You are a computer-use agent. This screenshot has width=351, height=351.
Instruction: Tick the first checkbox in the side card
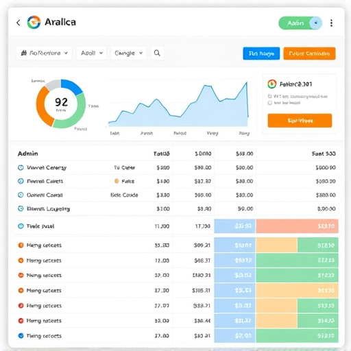click(270, 96)
